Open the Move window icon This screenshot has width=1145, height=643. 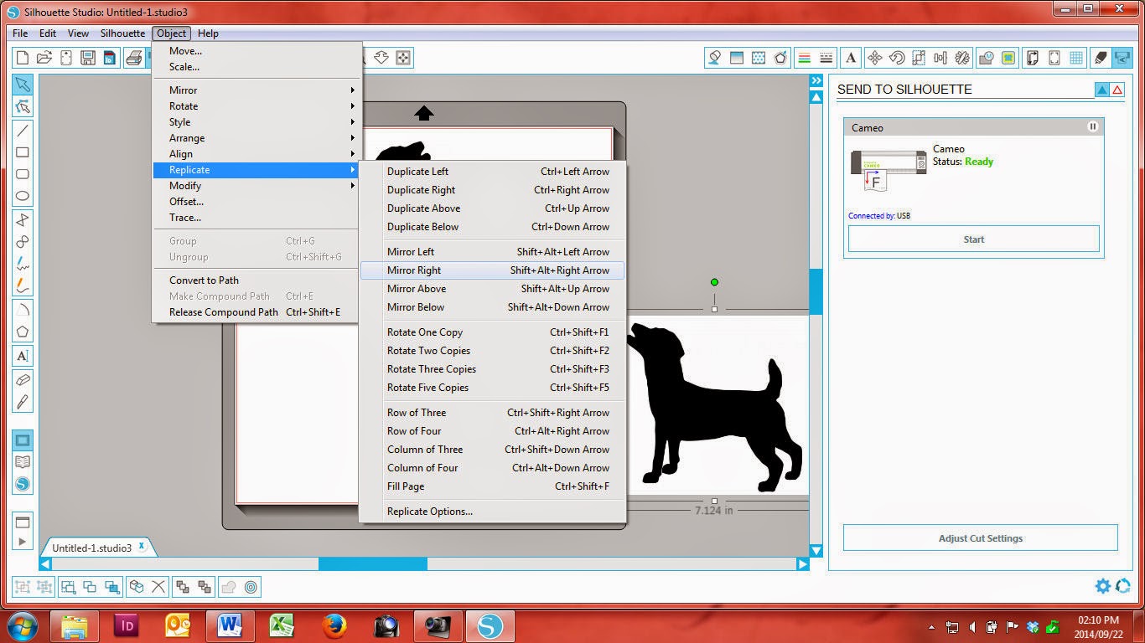point(875,58)
